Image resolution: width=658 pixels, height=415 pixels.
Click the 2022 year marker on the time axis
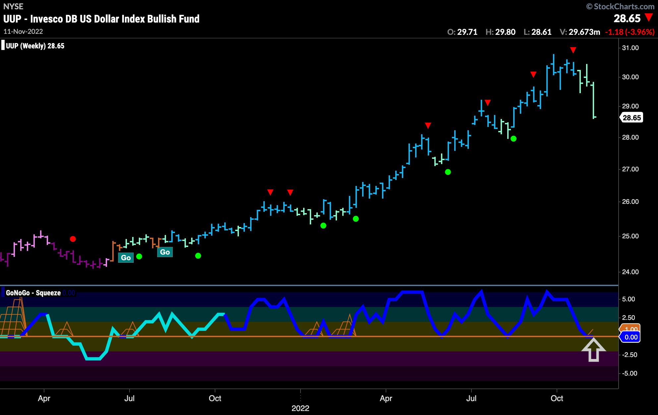(300, 408)
